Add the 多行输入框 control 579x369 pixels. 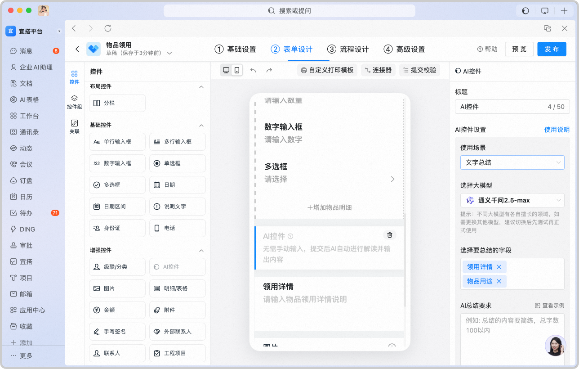tap(178, 142)
